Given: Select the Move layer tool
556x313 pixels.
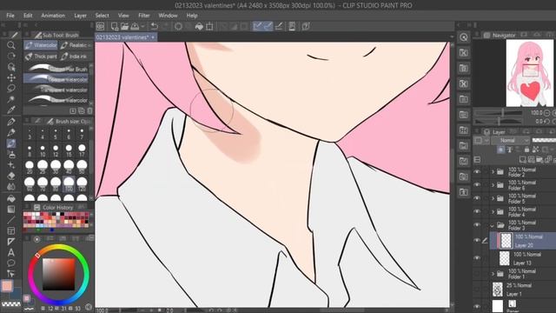Looking at the screenshot, I should click(11, 77).
